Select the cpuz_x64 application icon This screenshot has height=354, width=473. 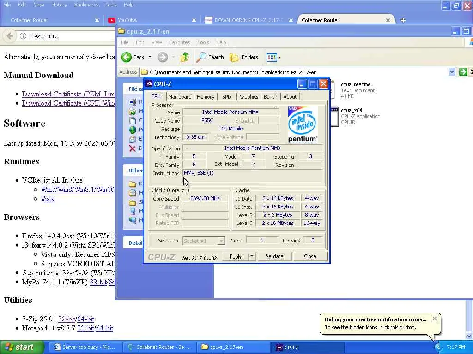pyautogui.click(x=334, y=117)
